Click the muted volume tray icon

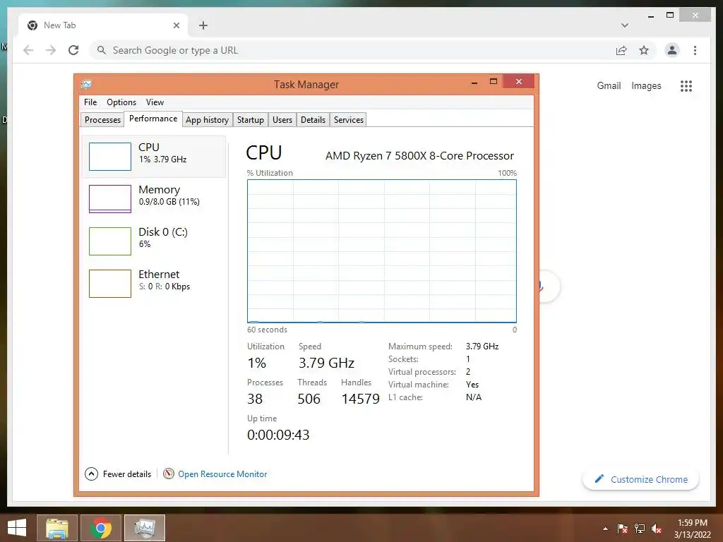(657, 529)
